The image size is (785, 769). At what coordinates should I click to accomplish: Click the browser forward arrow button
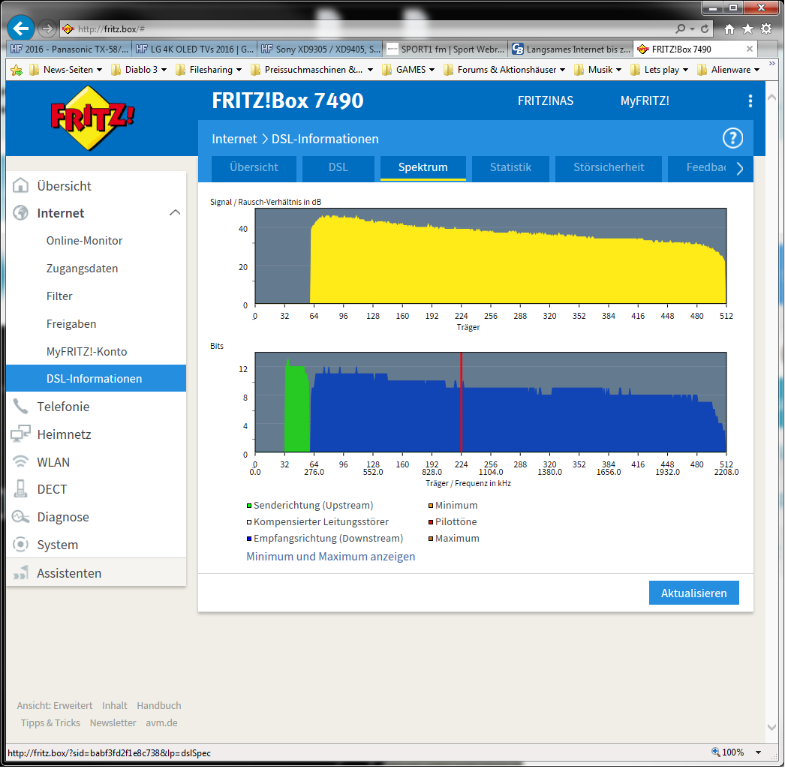(x=47, y=29)
